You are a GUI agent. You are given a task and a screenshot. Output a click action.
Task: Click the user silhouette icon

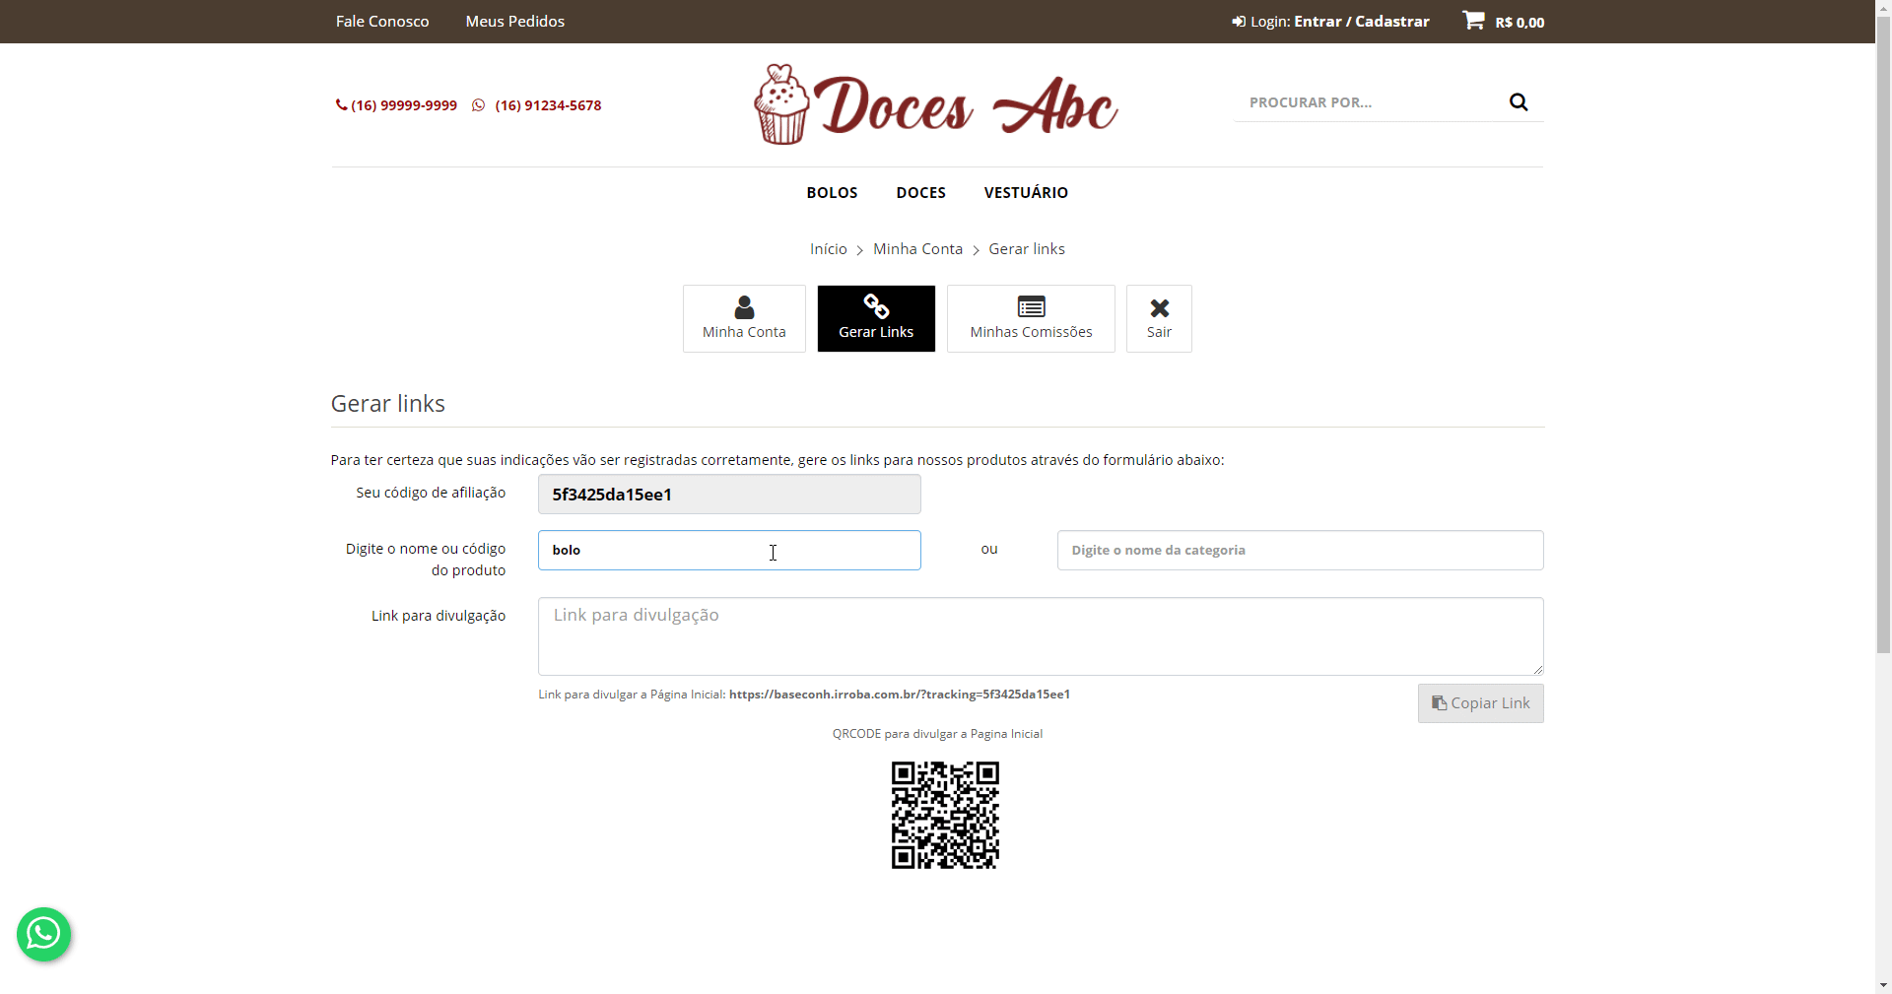744,307
